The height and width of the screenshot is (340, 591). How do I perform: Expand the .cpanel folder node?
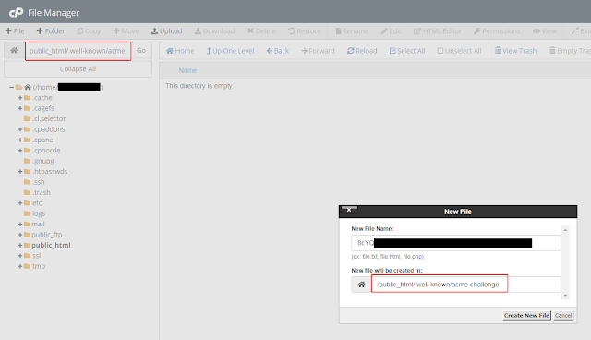20,140
